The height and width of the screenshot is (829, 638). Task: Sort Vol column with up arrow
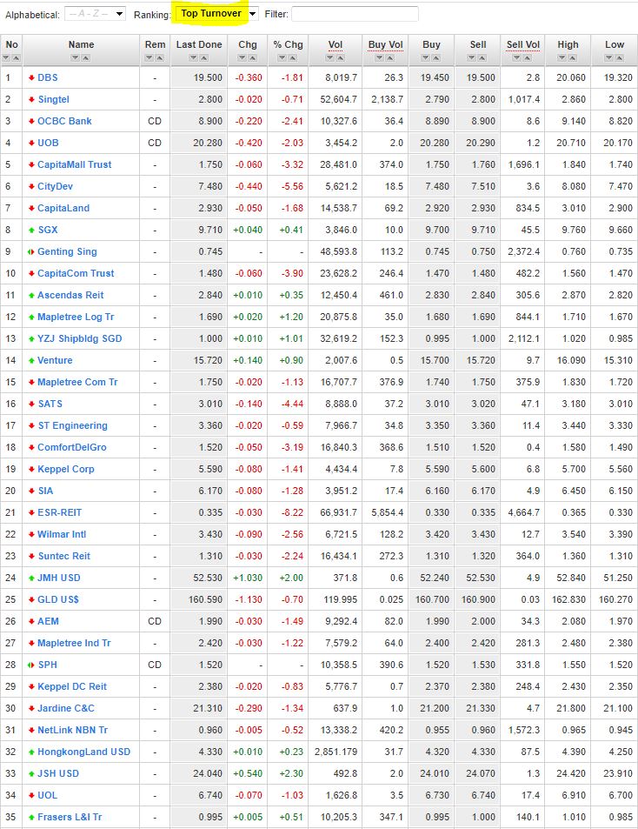point(340,57)
